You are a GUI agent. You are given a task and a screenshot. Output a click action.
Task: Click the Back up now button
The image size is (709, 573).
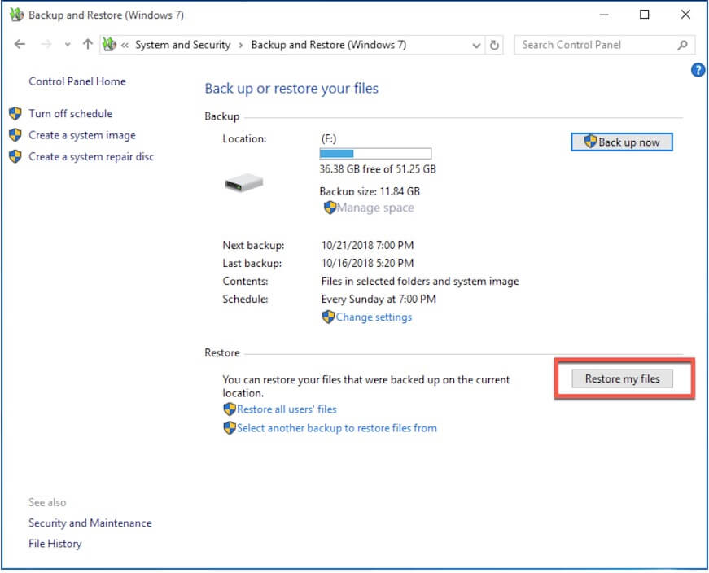(622, 142)
